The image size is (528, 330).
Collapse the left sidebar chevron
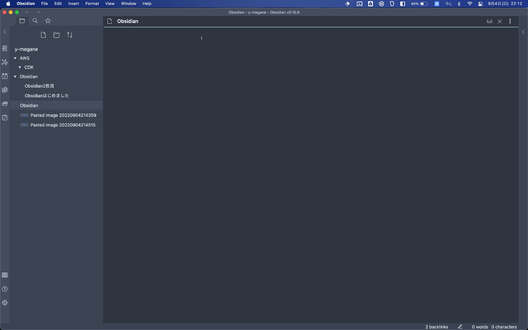(5, 32)
